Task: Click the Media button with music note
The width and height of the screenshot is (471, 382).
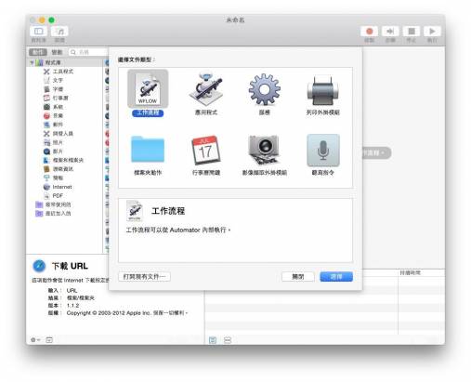Action: (59, 32)
